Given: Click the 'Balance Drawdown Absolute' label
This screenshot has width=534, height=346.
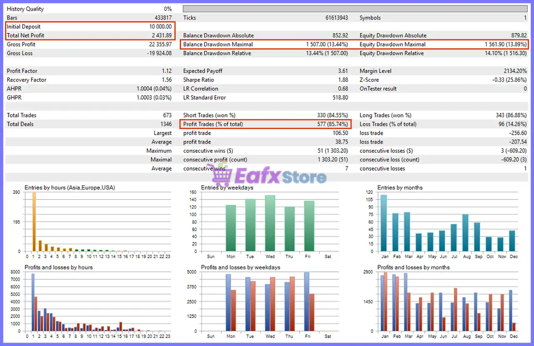Looking at the screenshot, I should click(x=218, y=35).
